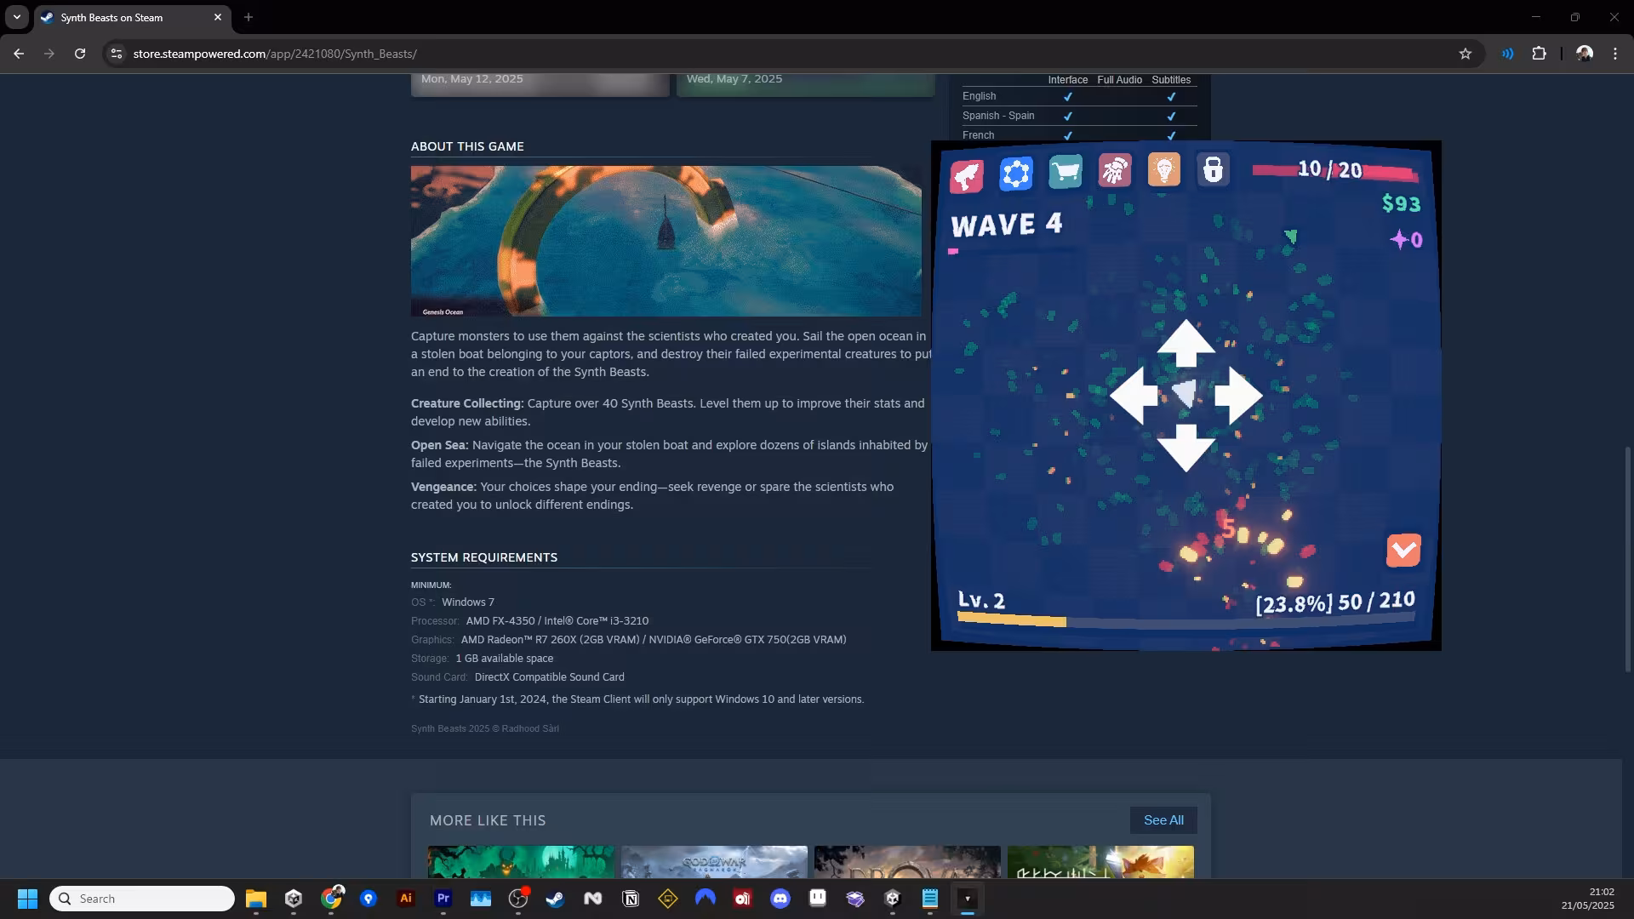Open Discord from taskbar
Screen dimensions: 1634x919
point(780,899)
